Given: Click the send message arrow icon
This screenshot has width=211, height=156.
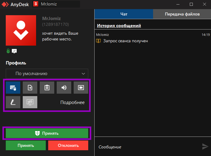Looking at the screenshot, I should point(205,147).
